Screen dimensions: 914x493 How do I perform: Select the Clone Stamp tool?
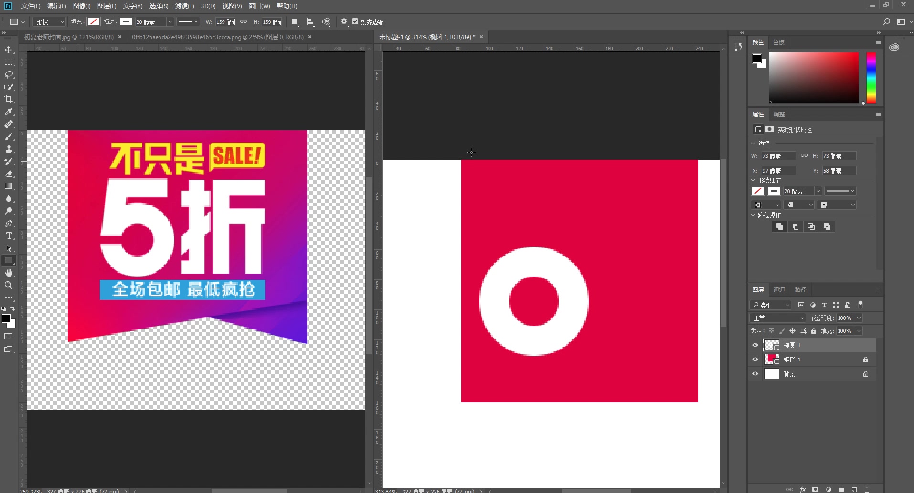[9, 149]
